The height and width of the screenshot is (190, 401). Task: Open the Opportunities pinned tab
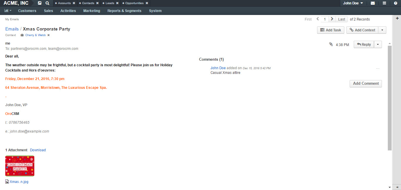[134, 3]
